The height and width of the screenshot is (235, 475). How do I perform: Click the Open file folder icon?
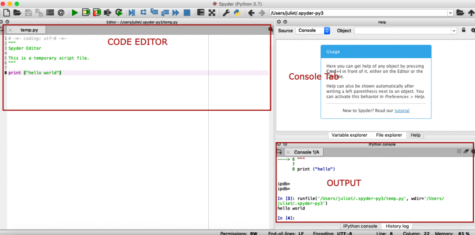point(17,13)
